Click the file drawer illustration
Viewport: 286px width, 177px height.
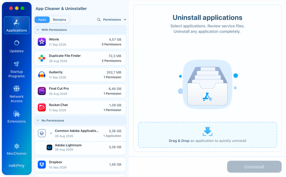click(207, 85)
